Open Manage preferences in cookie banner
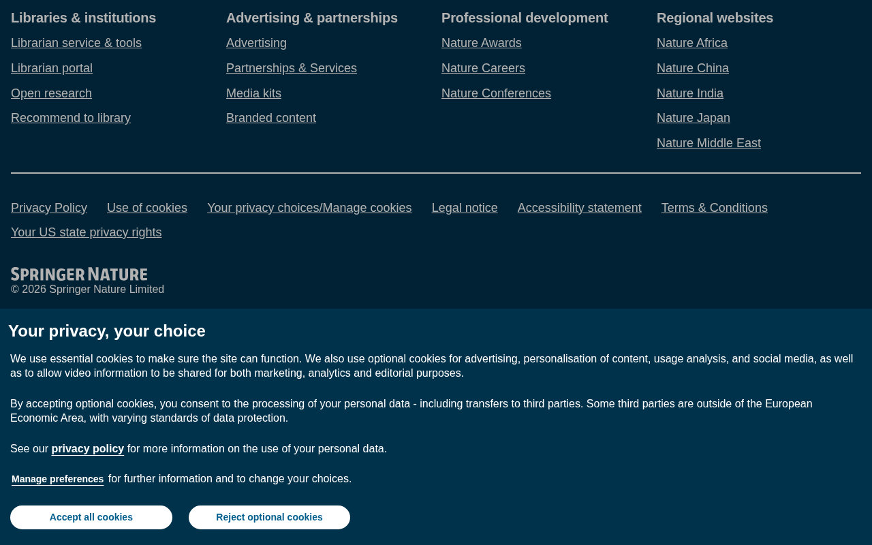This screenshot has width=872, height=545. coord(58,479)
